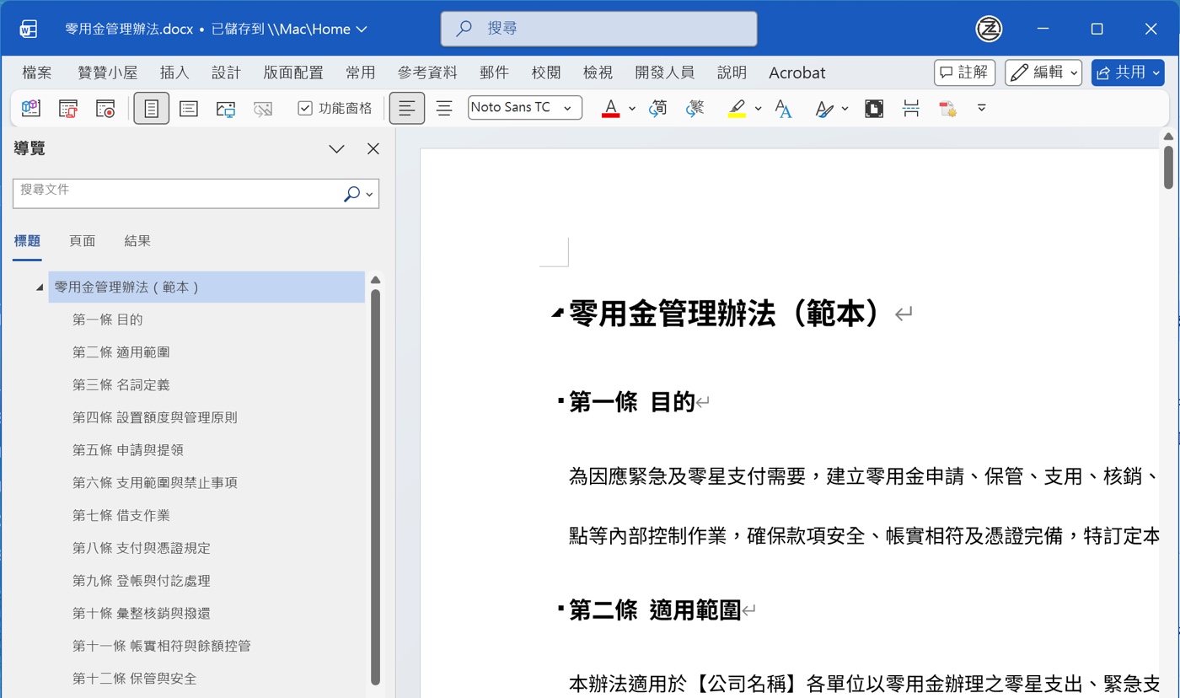
Task: Switch to Web Layout view icon
Action: pyautogui.click(x=226, y=108)
